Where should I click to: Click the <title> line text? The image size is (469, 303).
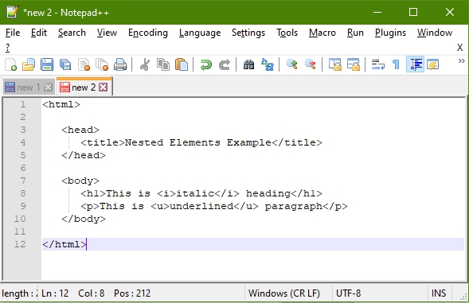[201, 142]
